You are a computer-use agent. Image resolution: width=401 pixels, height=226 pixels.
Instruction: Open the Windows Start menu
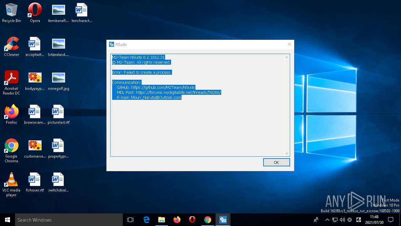(x=8, y=220)
